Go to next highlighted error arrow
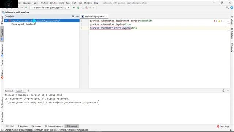Screen dimensions: 234x132 tap(228, 21)
